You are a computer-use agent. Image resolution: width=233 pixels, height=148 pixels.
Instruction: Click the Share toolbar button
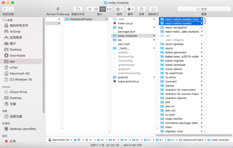142,9
